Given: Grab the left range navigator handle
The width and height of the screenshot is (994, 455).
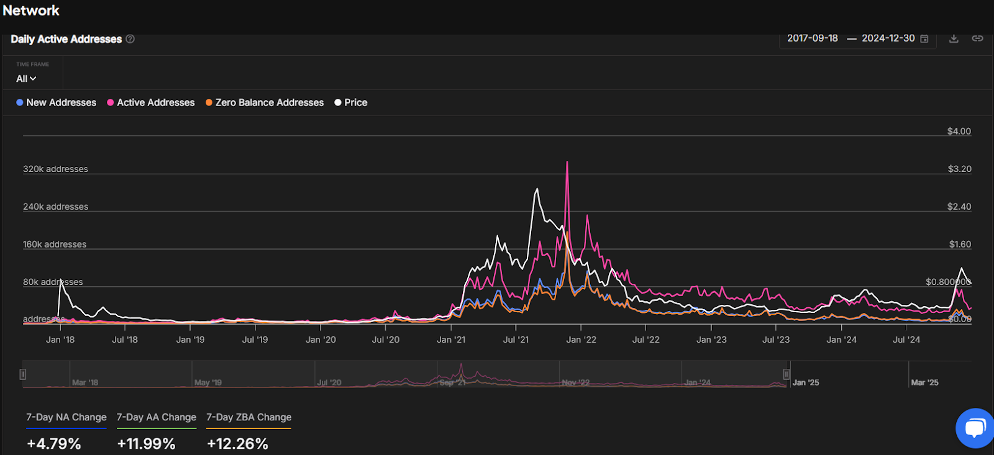Looking at the screenshot, I should 23,374.
